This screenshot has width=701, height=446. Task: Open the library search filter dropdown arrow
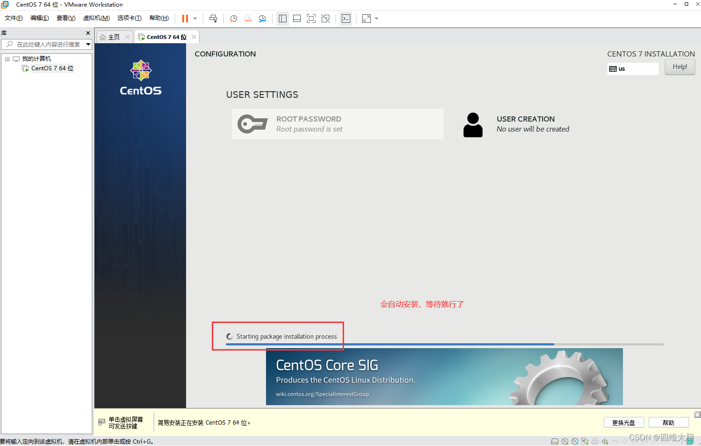88,44
